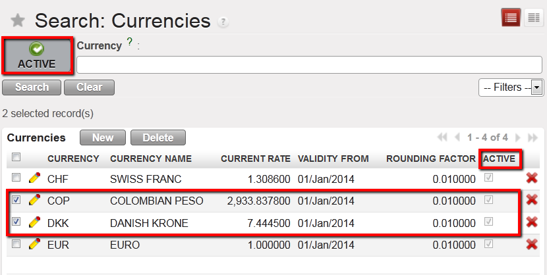
Task: Delete the EUR row with red X
Action: [x=532, y=245]
